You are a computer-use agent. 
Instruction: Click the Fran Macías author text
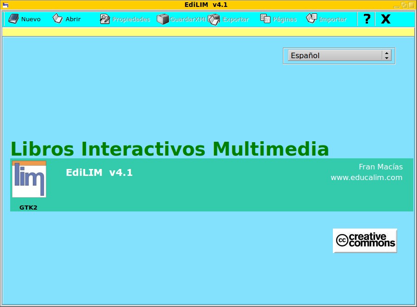380,167
